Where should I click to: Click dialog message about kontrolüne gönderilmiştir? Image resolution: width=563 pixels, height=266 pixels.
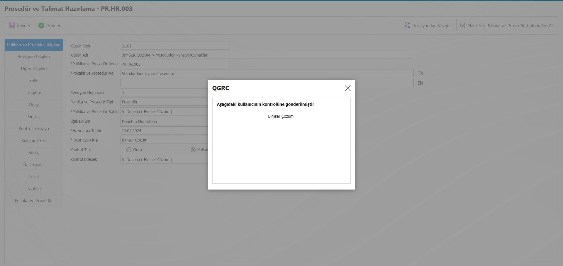coord(265,104)
